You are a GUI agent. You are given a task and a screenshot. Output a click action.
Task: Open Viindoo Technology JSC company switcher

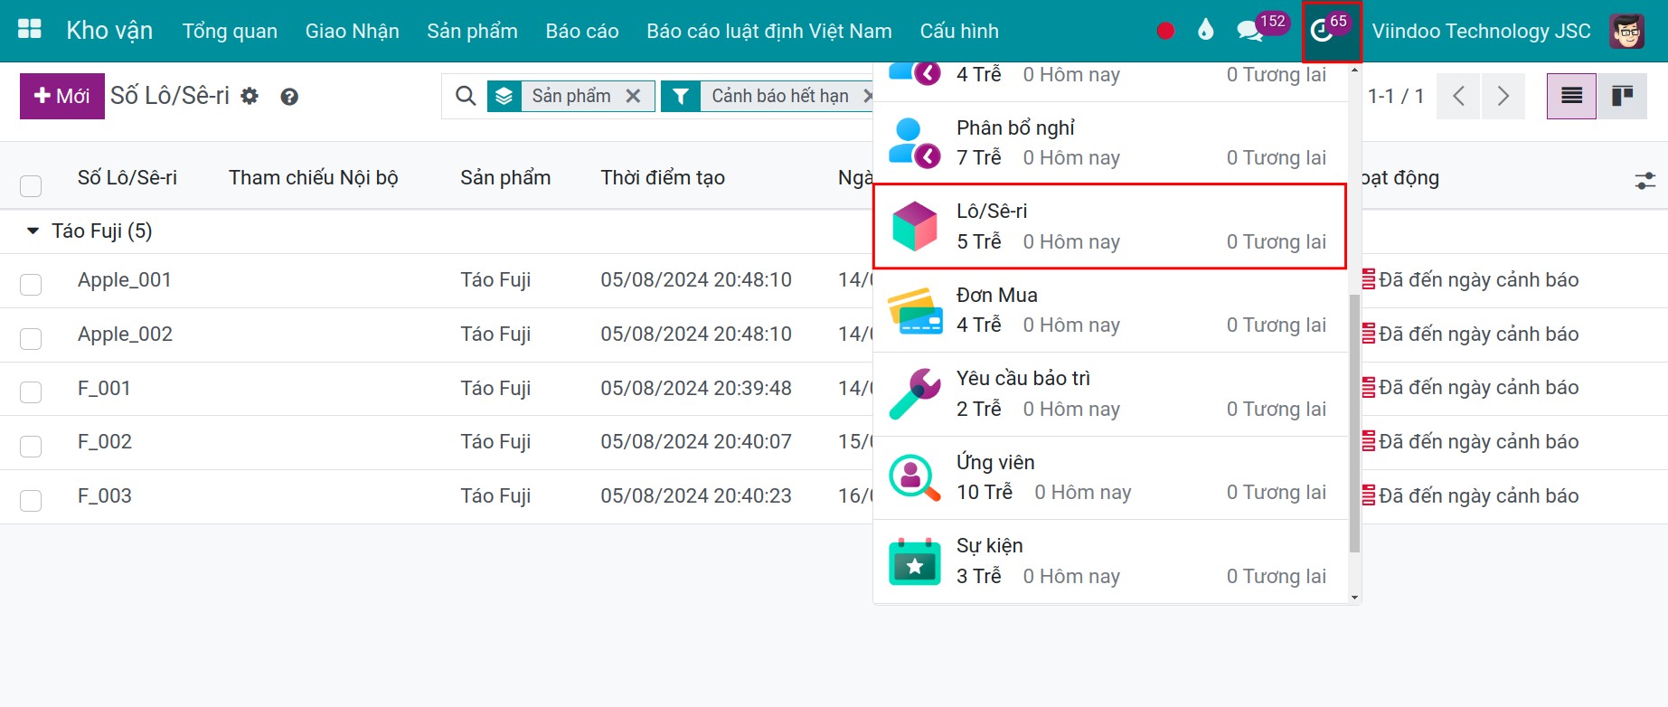click(1481, 31)
